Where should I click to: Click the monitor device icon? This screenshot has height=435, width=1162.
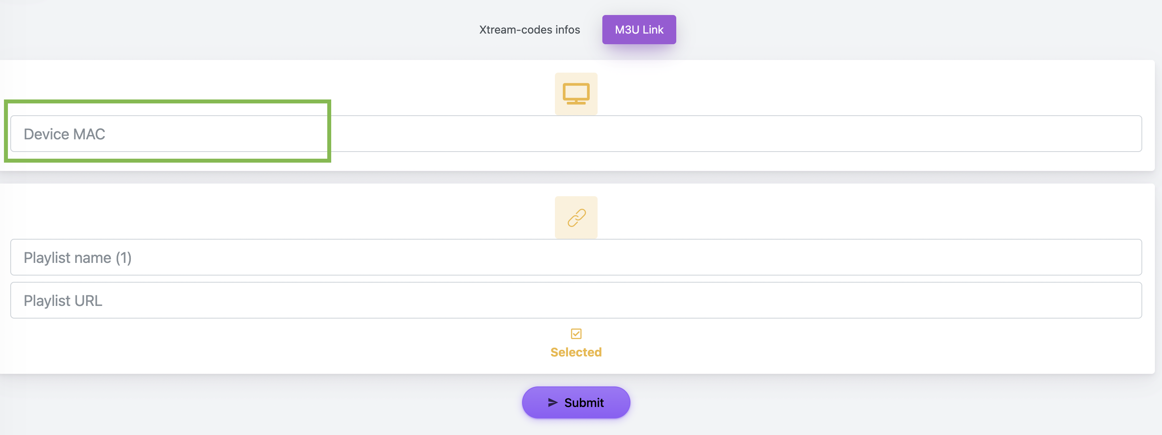[x=576, y=94]
